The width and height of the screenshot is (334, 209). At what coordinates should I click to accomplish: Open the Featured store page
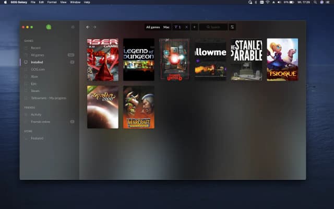(37, 138)
